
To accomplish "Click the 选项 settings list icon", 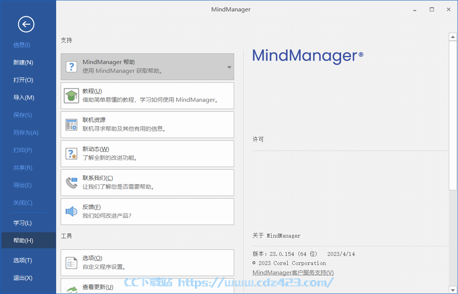I will click(x=71, y=263).
